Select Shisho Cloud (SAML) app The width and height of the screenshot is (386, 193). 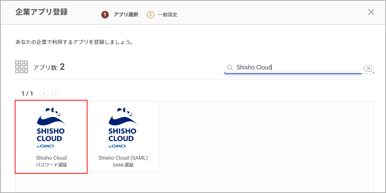[x=123, y=137]
